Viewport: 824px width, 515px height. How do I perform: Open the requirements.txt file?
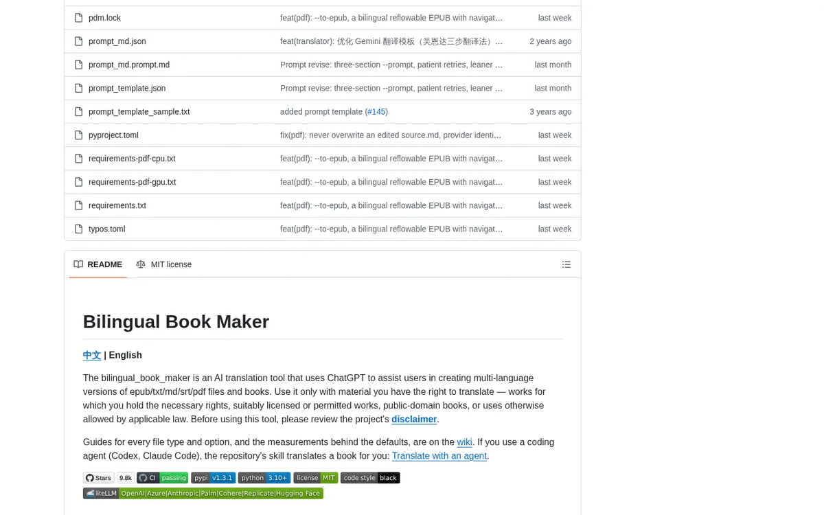117,205
